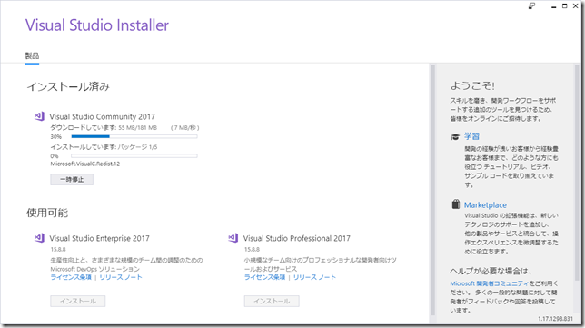Click the Visual Studio Enterprise 2017 title
585x328 pixels.
100,238
